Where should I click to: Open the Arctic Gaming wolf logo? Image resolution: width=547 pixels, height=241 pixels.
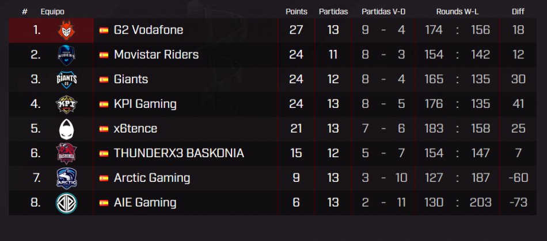point(66,178)
